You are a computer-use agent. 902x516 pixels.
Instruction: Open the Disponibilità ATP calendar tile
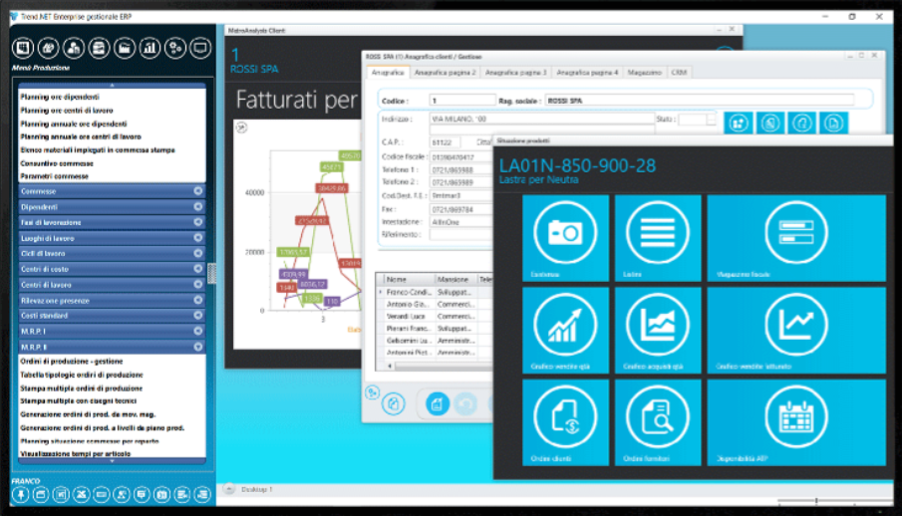(795, 423)
